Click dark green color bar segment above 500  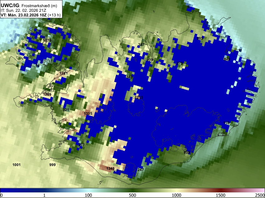pos(132,190)
